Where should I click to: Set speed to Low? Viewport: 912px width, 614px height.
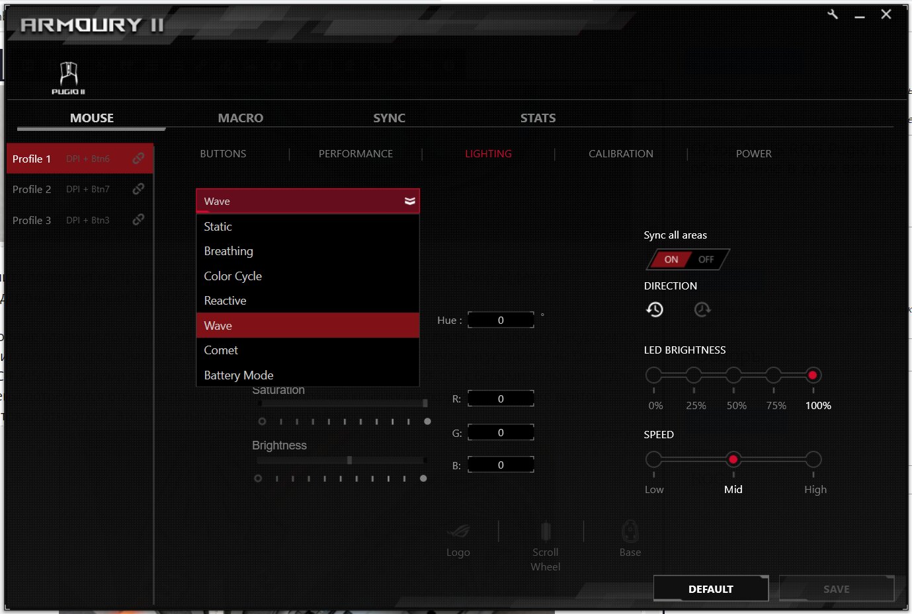coord(653,459)
